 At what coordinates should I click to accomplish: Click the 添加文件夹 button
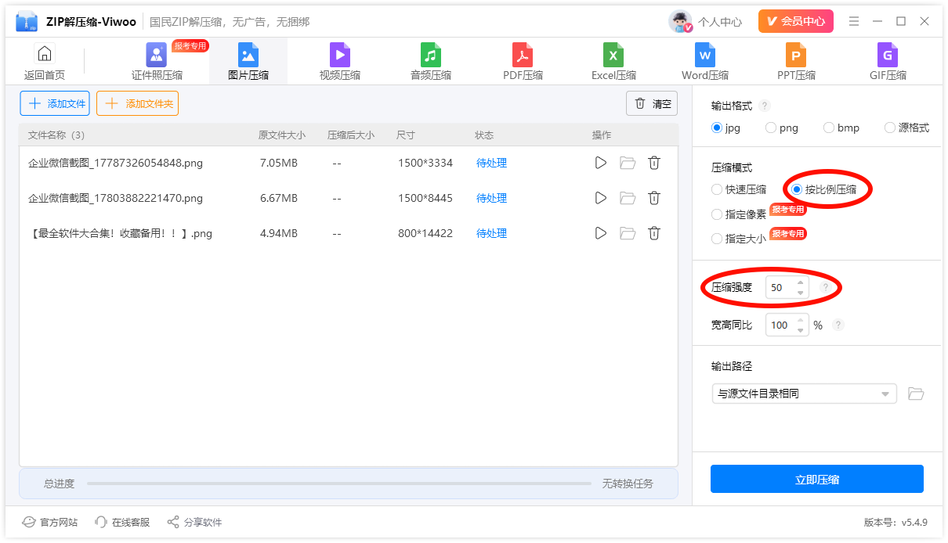point(138,103)
